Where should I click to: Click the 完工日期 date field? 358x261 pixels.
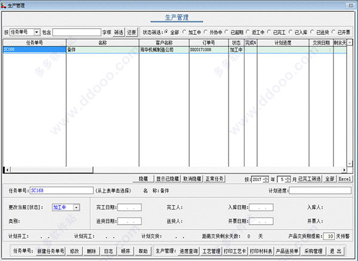click(x=129, y=207)
